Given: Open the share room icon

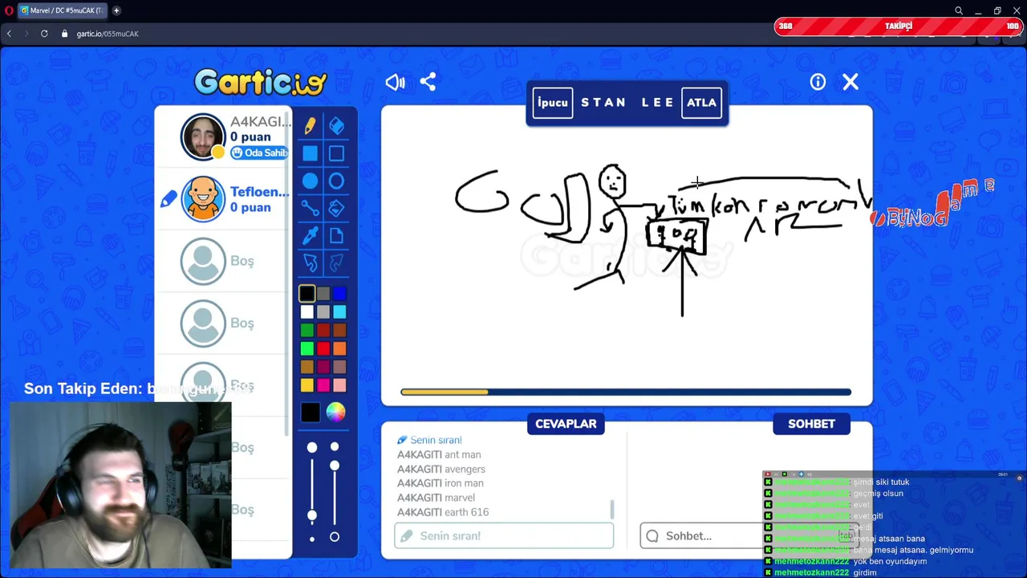Looking at the screenshot, I should (x=428, y=82).
